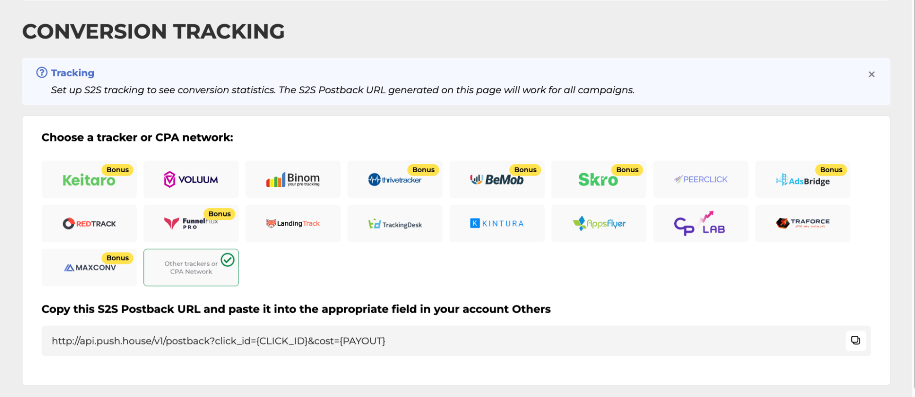This screenshot has width=915, height=397.
Task: Choose the AdsBridge tracker tile
Action: [802, 180]
